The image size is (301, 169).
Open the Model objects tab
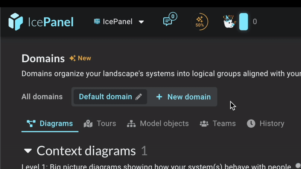[158, 124]
